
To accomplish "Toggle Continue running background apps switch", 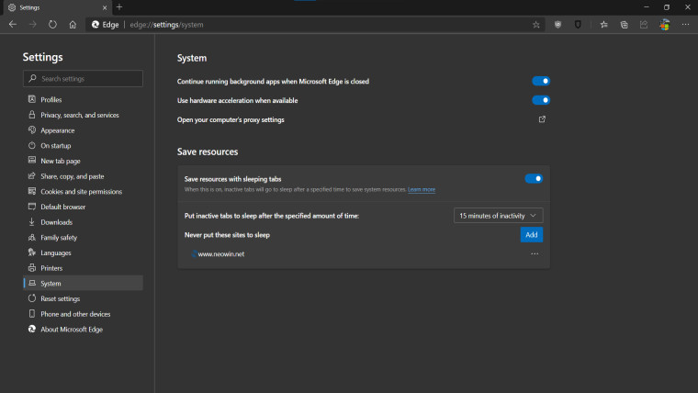I will (x=541, y=81).
